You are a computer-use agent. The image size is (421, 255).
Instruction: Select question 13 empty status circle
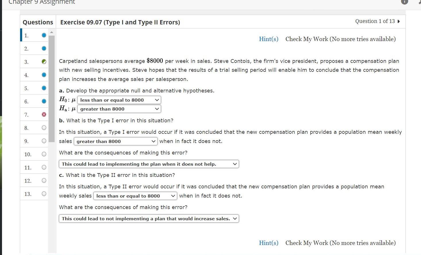[44, 194]
